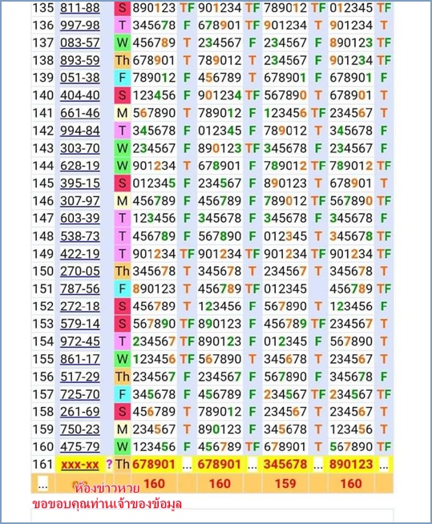This screenshot has width=432, height=524.
Task: Open the 538-73 result link
Action: (80, 236)
